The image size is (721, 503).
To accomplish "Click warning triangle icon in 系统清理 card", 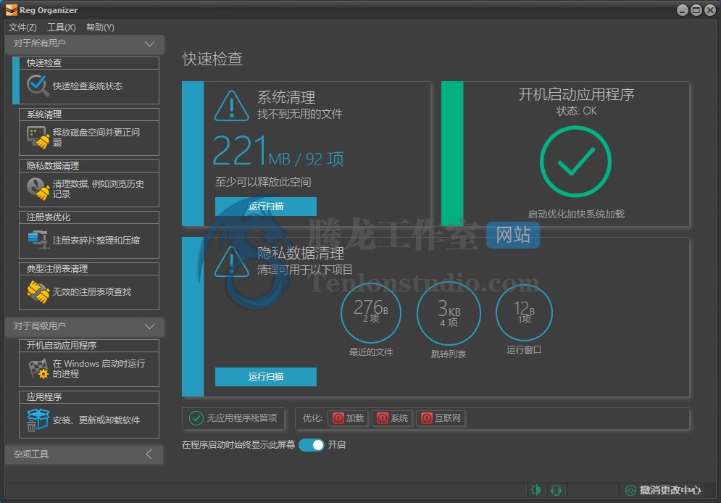I will pyautogui.click(x=232, y=107).
